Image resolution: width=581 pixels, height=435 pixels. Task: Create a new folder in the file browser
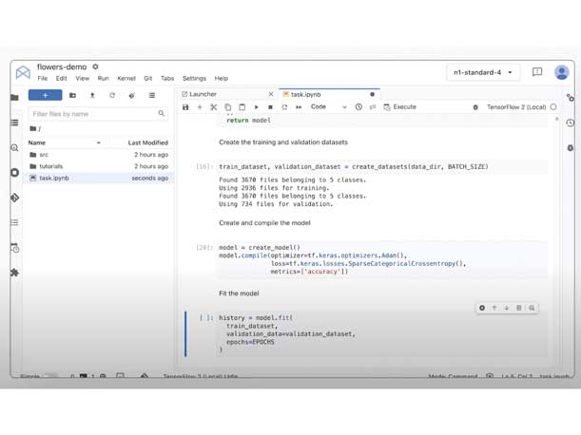72,95
